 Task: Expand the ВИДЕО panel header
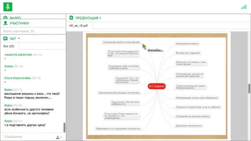click(33, 17)
